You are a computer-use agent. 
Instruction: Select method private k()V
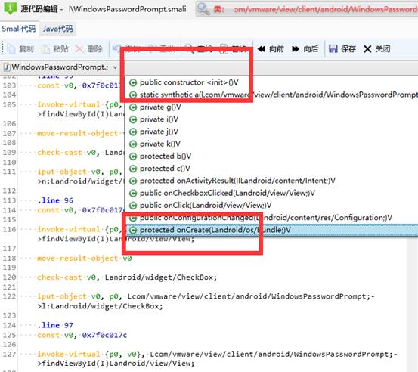click(x=160, y=144)
